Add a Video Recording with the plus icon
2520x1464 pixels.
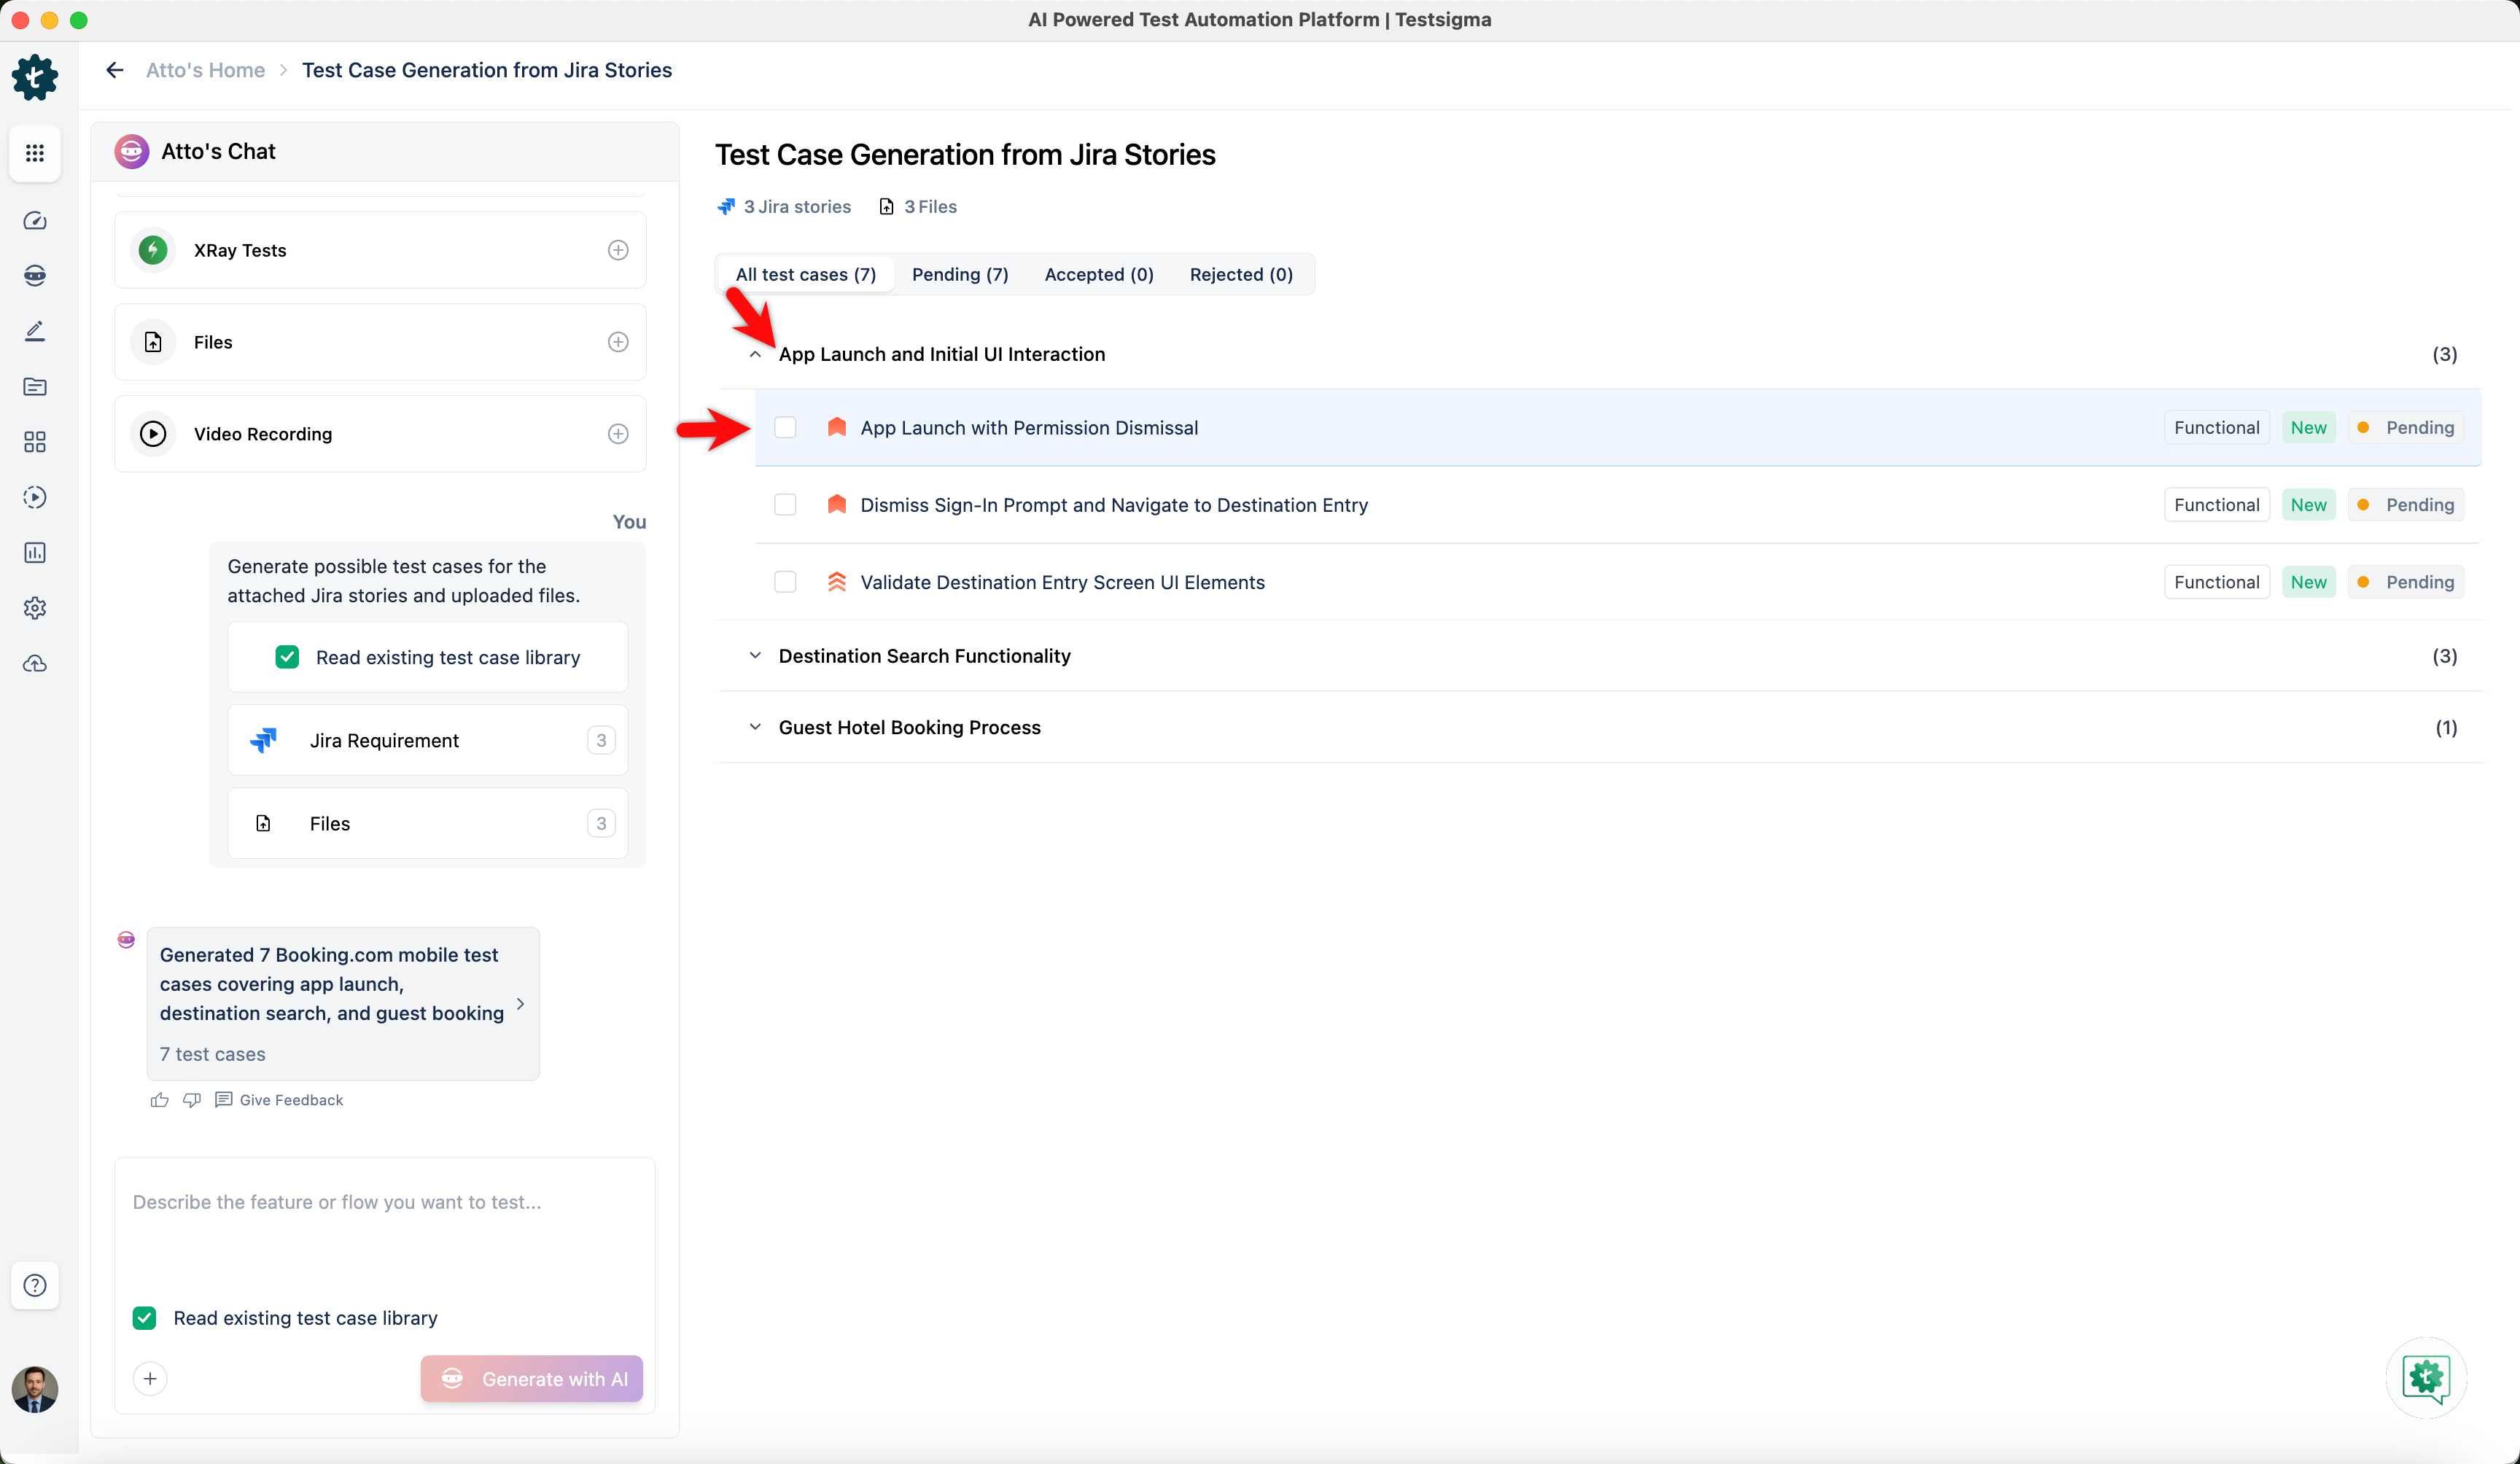tap(618, 433)
